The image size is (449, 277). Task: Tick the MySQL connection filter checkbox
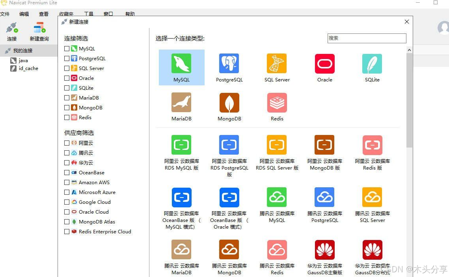[x=67, y=49]
